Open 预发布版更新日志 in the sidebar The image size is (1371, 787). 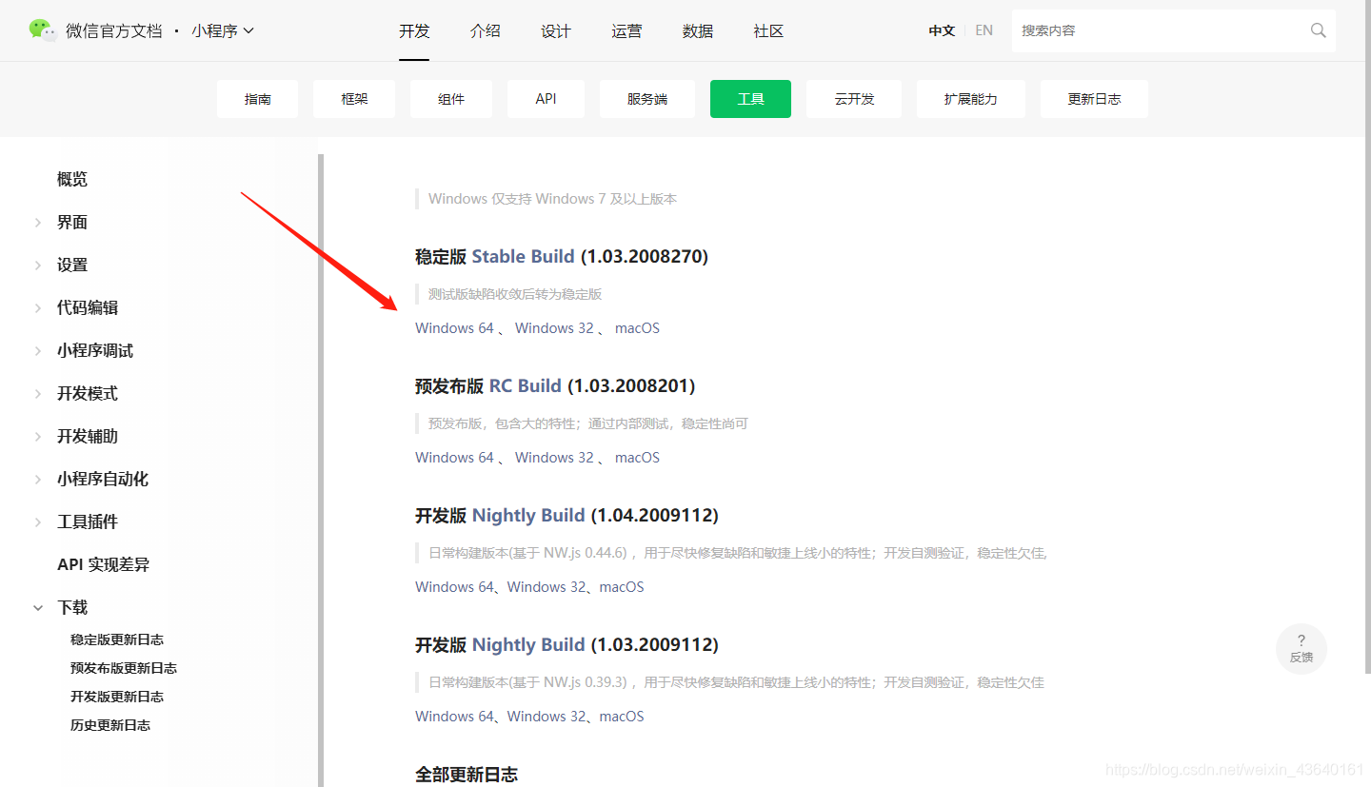tap(124, 668)
